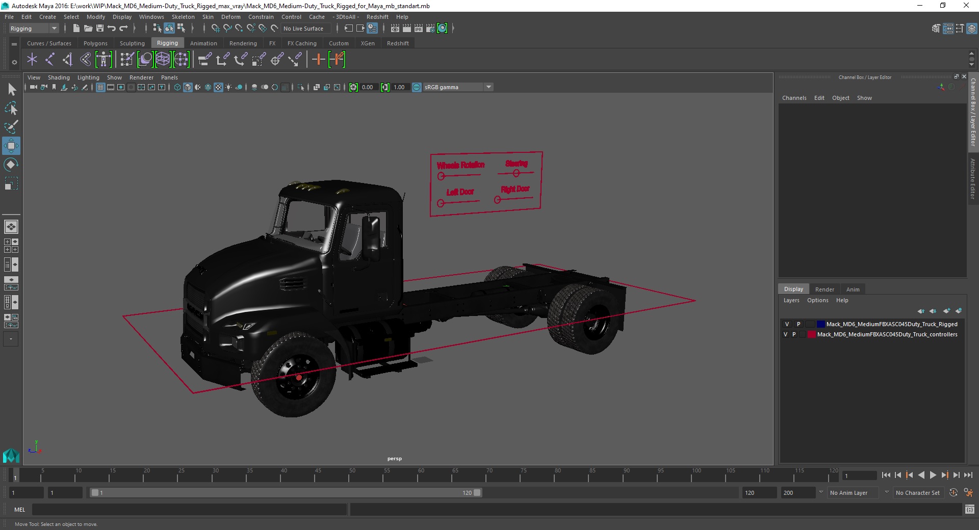Open the sRGB gamma color space dropdown

click(x=458, y=87)
